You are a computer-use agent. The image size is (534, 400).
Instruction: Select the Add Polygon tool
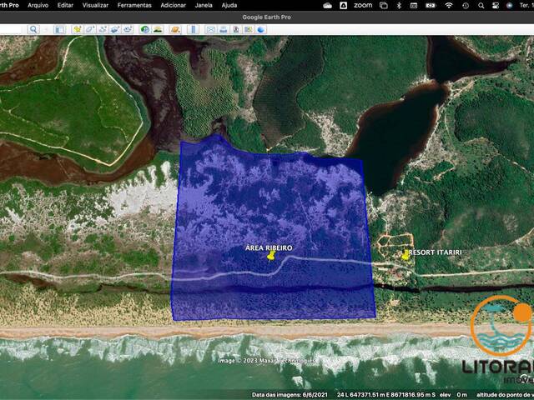pos(89,29)
